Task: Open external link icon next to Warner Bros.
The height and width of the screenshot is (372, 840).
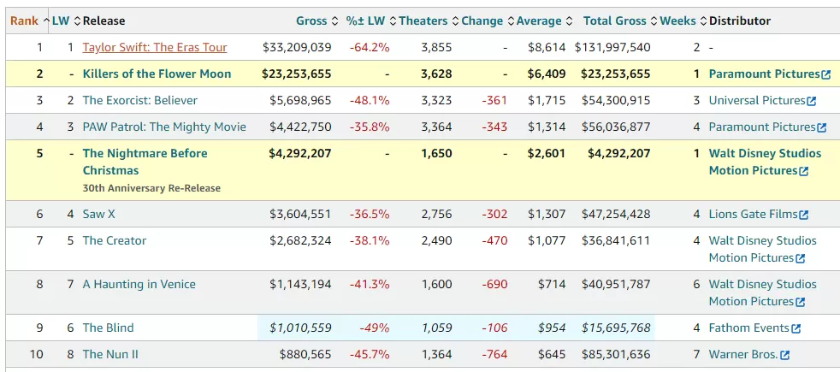Action: pos(784,355)
